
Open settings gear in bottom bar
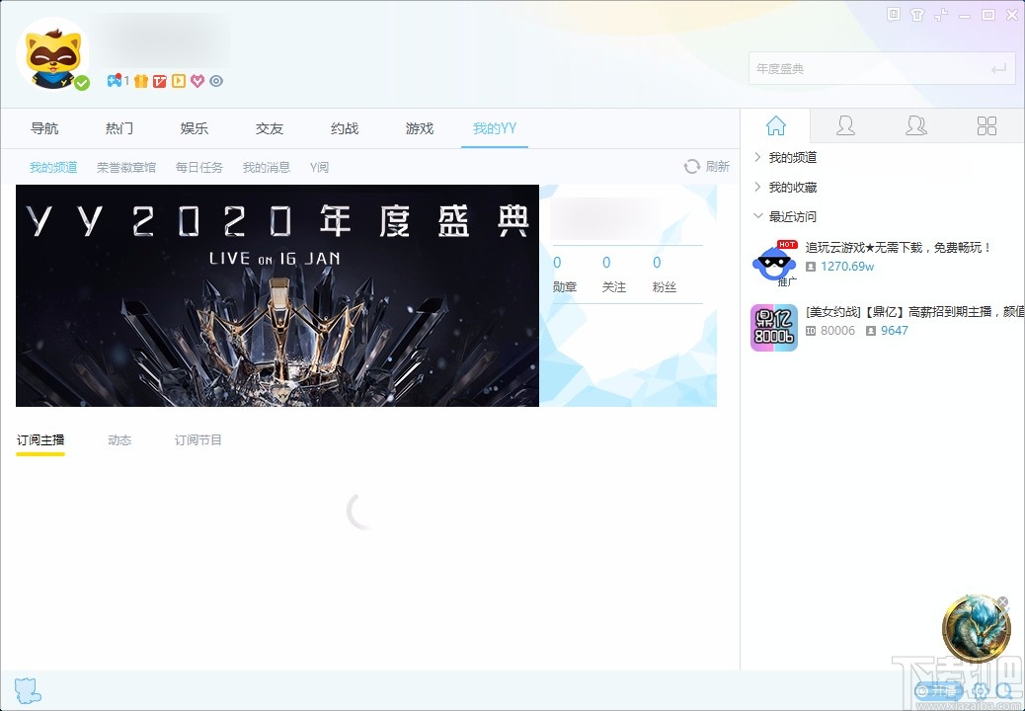pyautogui.click(x=981, y=690)
